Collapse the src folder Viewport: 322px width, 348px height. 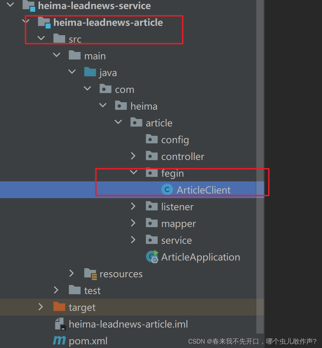(x=41, y=38)
